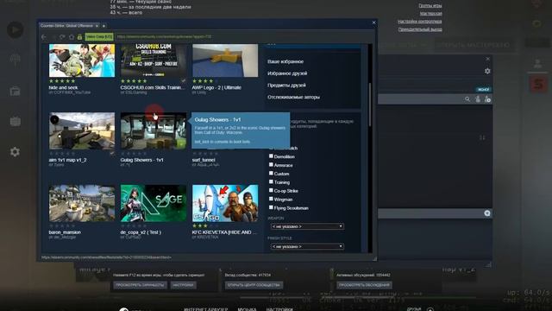This screenshot has width=552, height=311.
Task: Click the workshop page vertical scrollbar
Action: pos(370,105)
